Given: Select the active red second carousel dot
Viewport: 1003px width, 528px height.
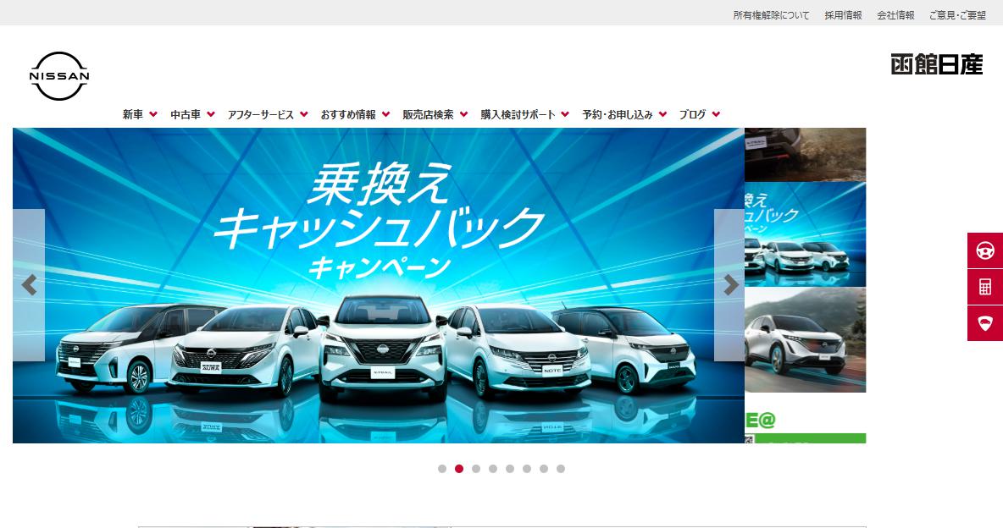Looking at the screenshot, I should (458, 469).
